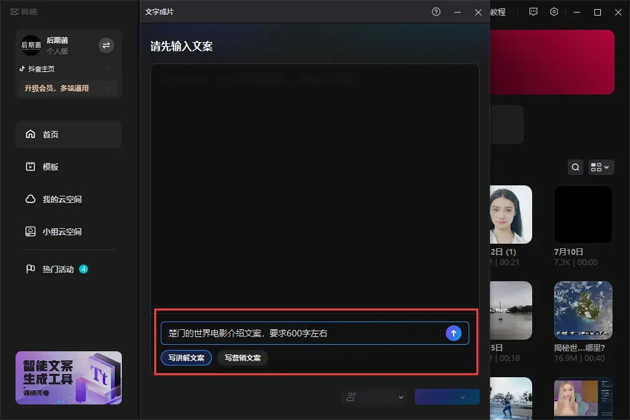
Task: Open 我的云空间 in the sidebar
Action: tap(69, 200)
